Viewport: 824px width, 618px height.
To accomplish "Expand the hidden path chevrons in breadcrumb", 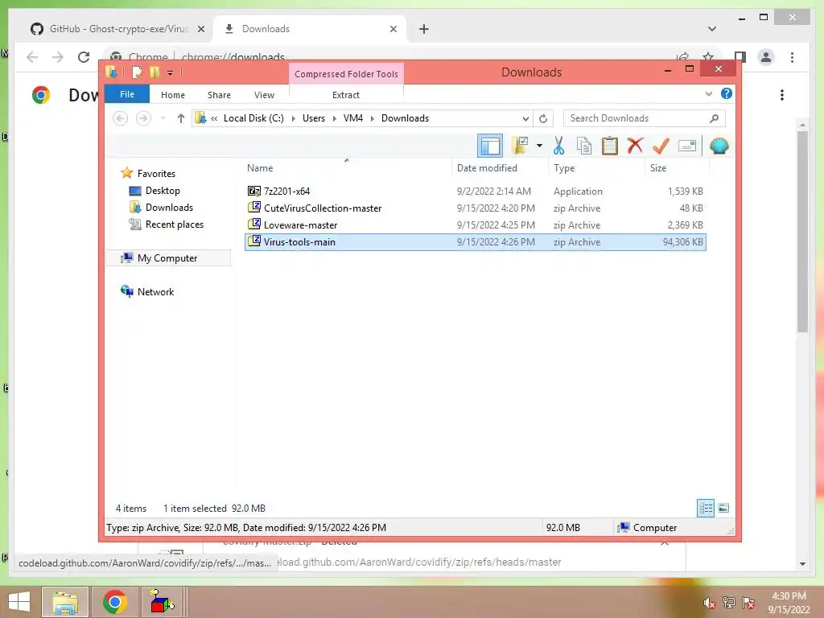I will pos(214,119).
